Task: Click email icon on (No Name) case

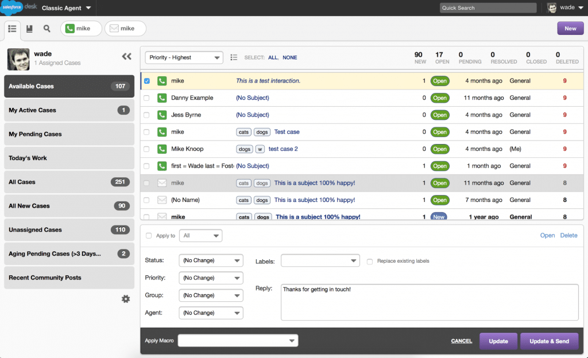Action: (162, 200)
